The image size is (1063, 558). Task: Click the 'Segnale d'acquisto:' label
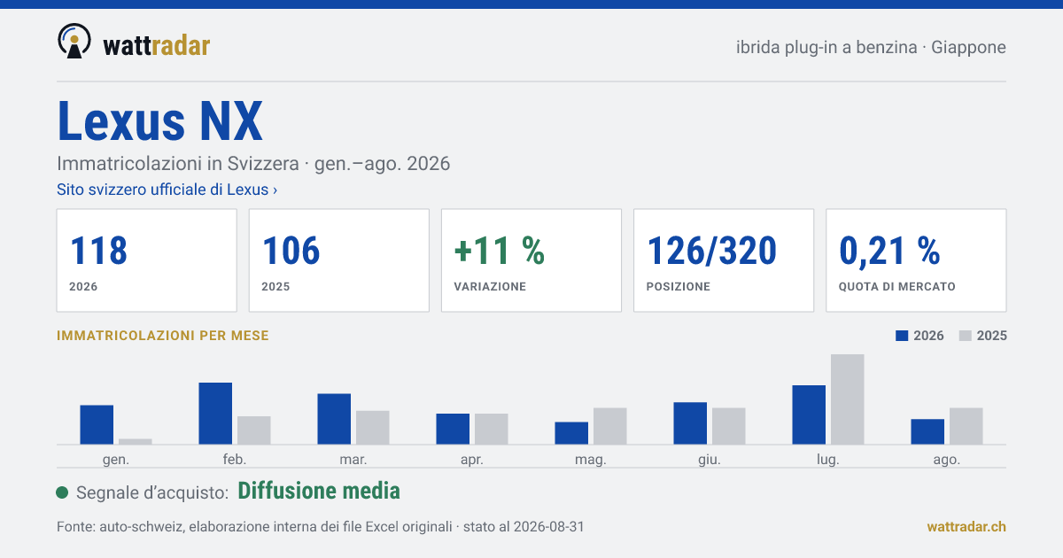click(x=153, y=492)
